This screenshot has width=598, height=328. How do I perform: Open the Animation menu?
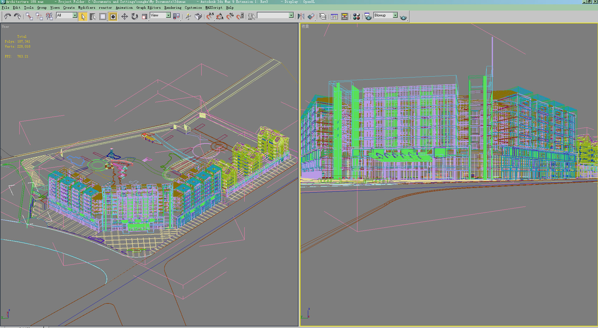point(124,8)
